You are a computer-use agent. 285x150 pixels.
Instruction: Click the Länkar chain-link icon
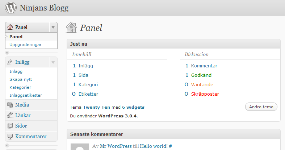pyautogui.click(x=10, y=115)
